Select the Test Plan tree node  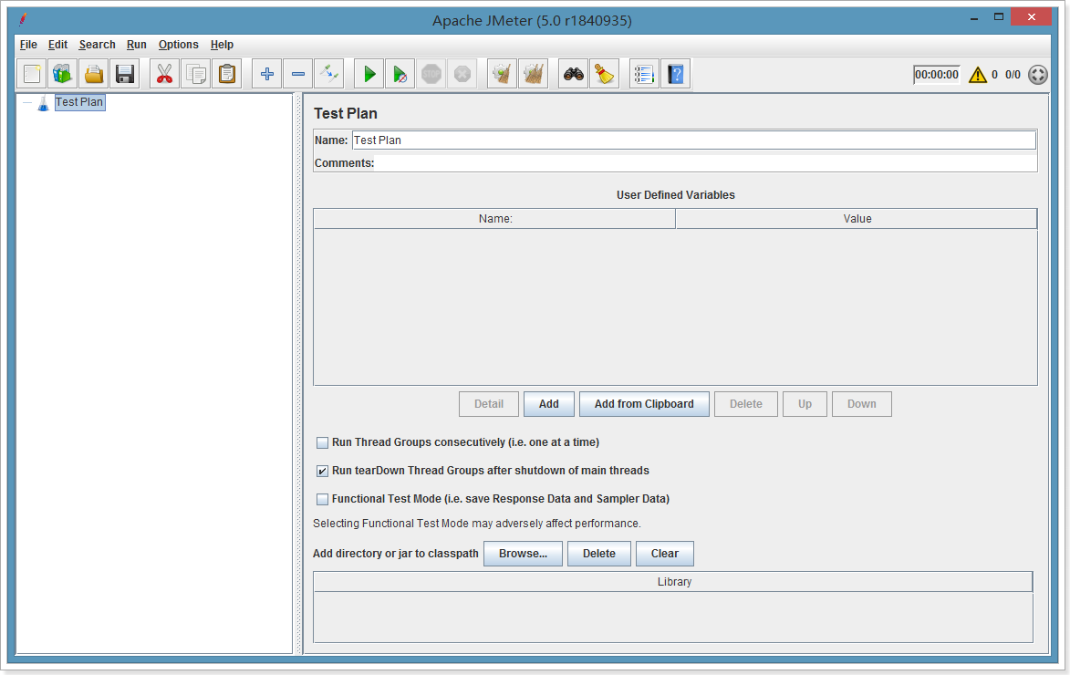79,102
